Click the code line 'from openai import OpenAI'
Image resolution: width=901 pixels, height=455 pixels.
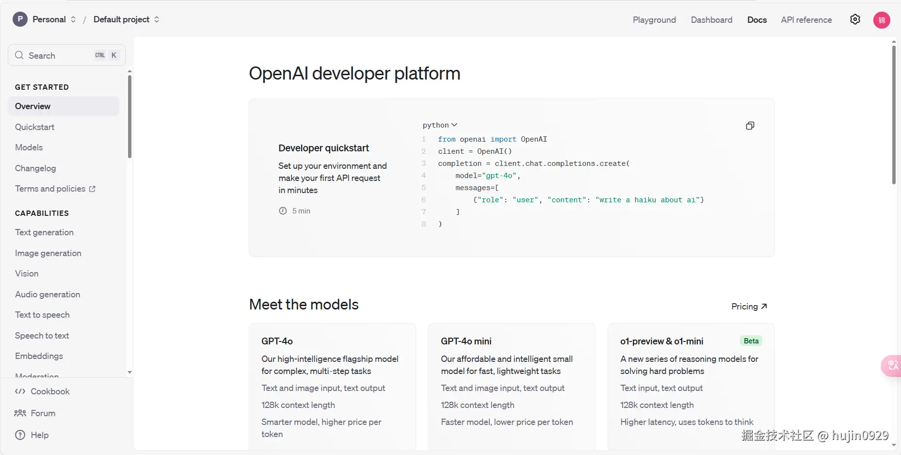pyautogui.click(x=492, y=139)
